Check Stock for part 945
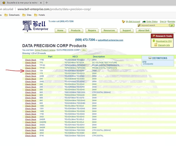 (31, 103)
